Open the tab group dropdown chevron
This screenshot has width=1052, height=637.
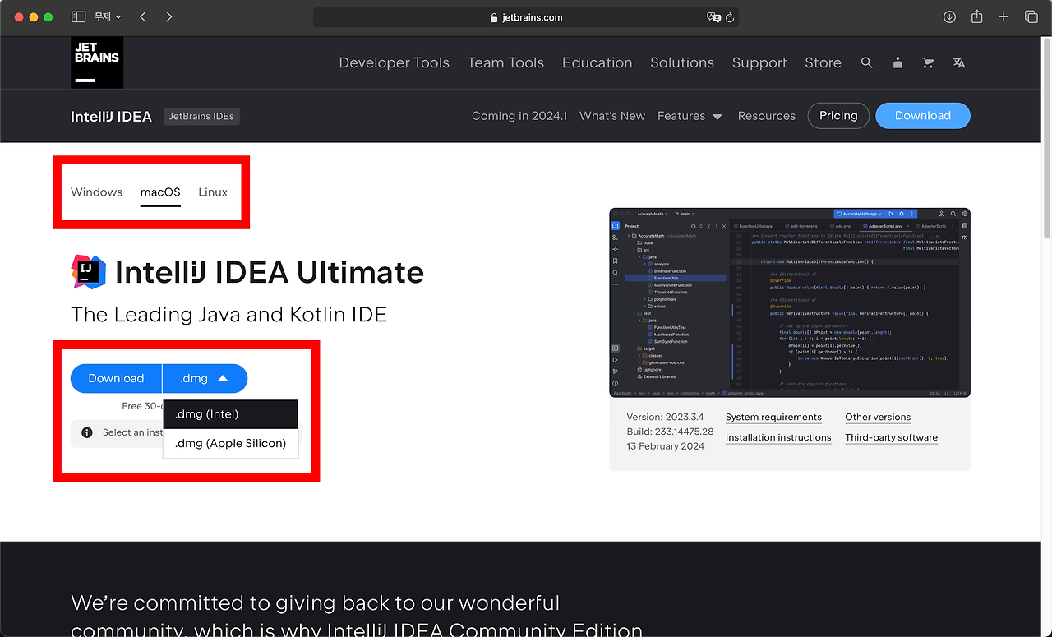click(118, 16)
